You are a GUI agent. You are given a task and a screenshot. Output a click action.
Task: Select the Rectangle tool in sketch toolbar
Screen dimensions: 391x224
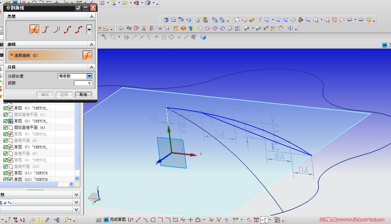[176, 220]
